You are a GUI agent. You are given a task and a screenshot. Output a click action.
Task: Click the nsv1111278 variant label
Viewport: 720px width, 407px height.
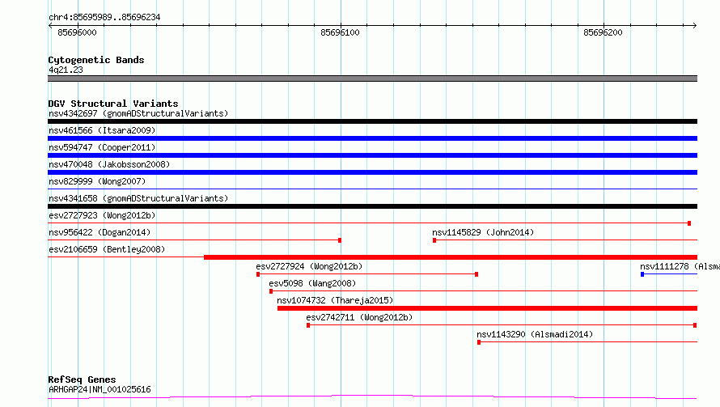click(680, 266)
